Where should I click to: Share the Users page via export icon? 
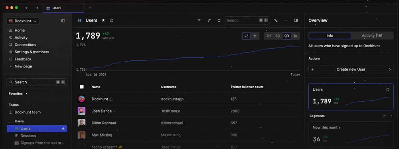111,20
